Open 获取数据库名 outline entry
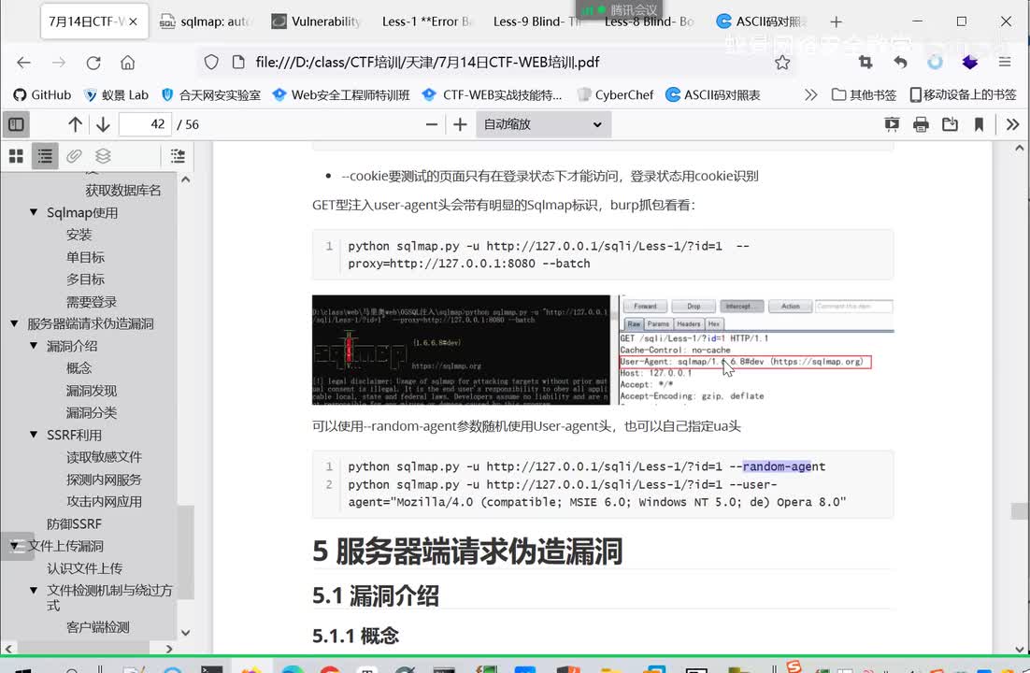 pos(122,191)
